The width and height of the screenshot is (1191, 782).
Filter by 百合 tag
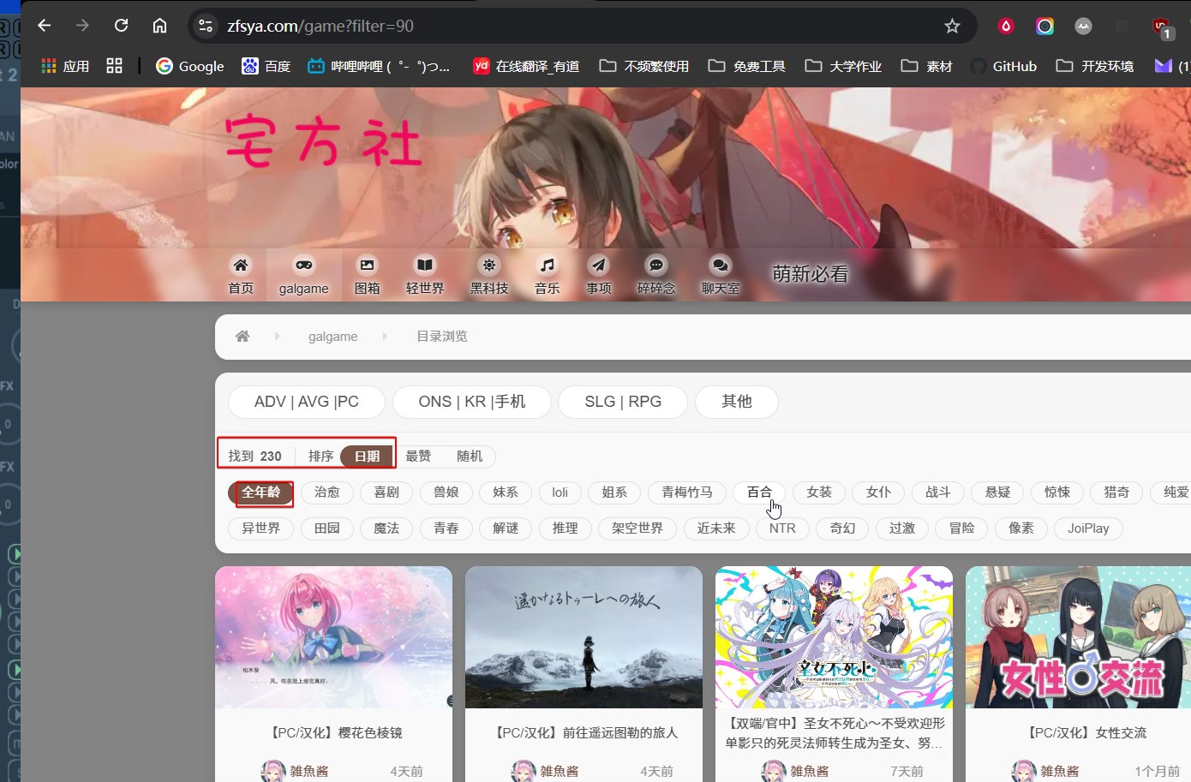759,492
